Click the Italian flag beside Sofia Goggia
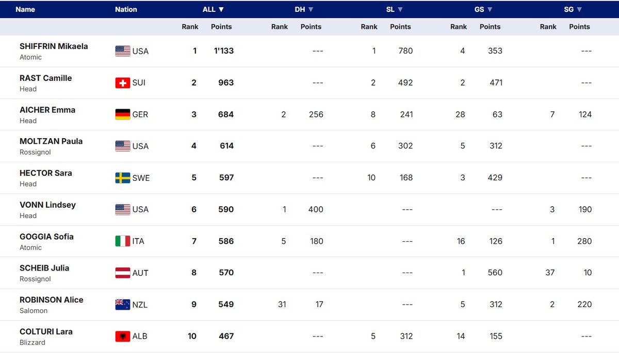This screenshot has width=619, height=353. tap(123, 241)
